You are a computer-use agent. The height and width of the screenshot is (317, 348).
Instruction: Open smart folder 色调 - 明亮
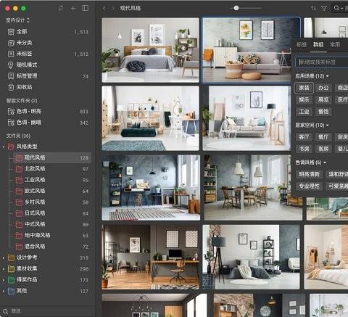pos(48,111)
